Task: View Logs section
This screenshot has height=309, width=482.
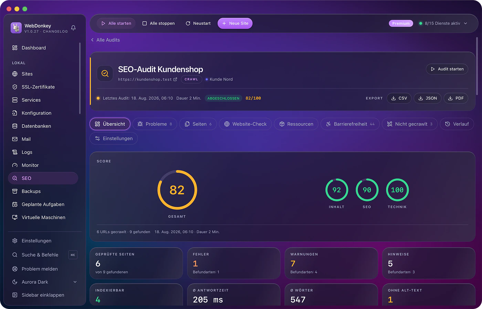Action: [x=43, y=152]
